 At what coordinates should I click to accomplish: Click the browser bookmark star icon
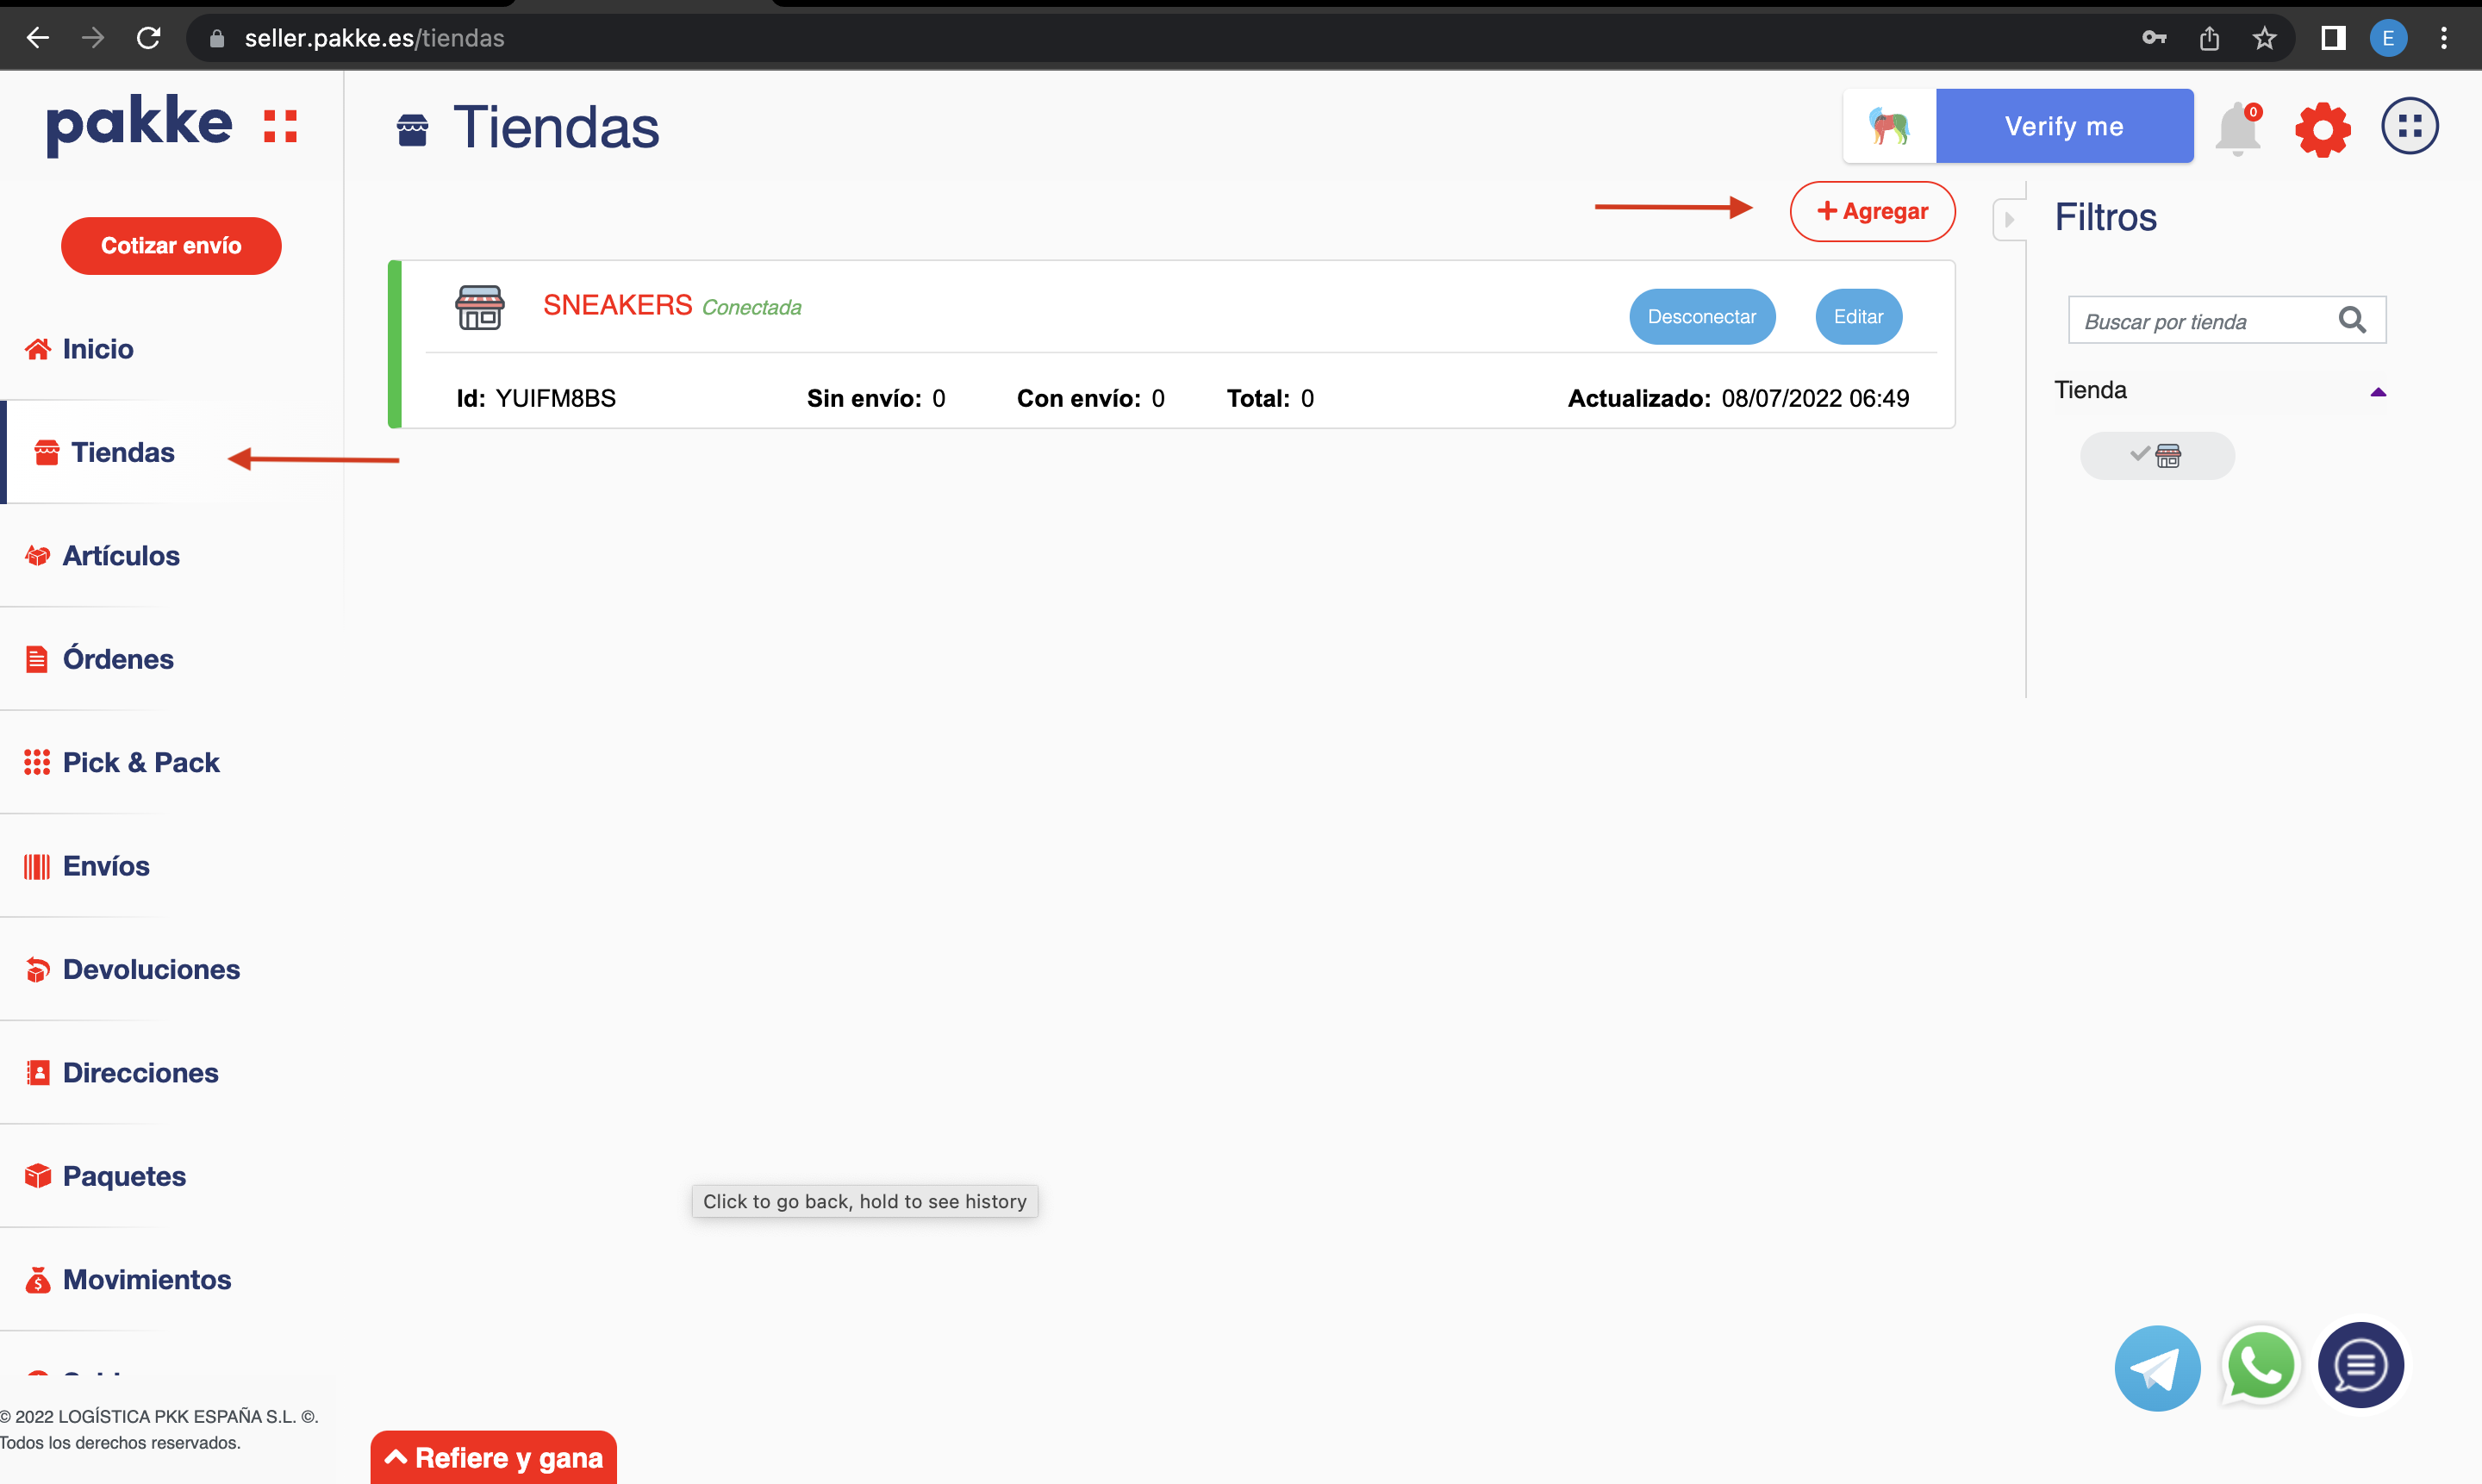2264,39
